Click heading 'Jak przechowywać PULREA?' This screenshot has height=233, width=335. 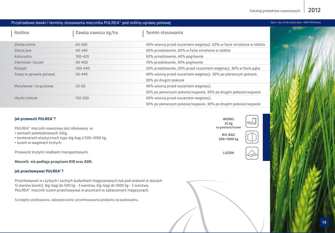click(x=39, y=171)
